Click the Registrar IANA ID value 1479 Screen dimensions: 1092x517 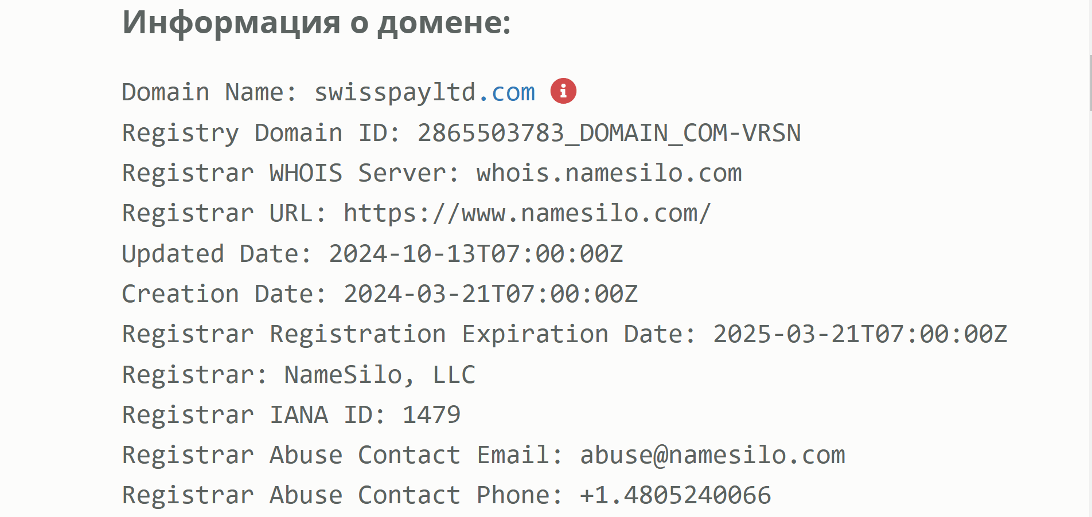click(431, 415)
